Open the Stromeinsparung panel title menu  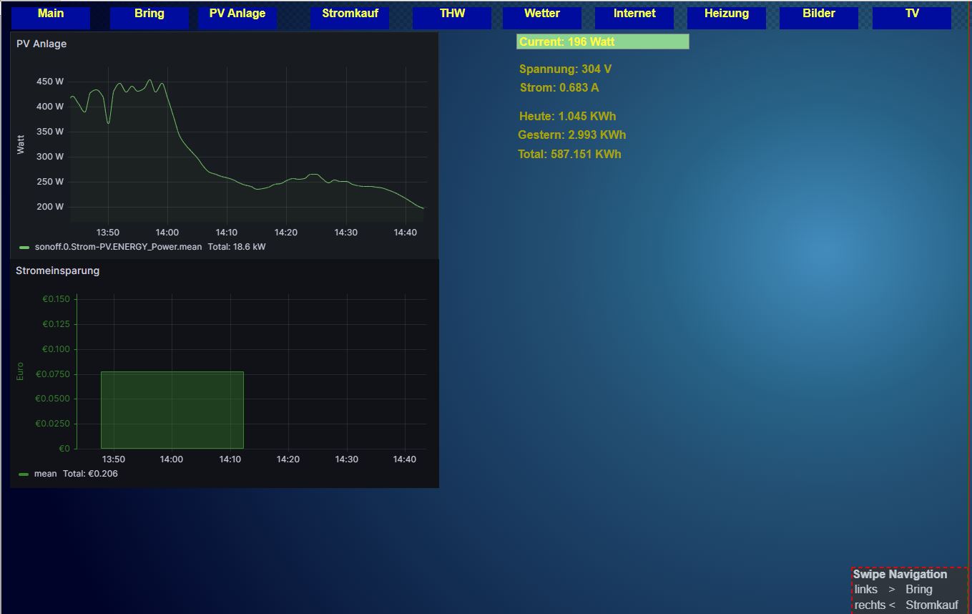(x=57, y=271)
